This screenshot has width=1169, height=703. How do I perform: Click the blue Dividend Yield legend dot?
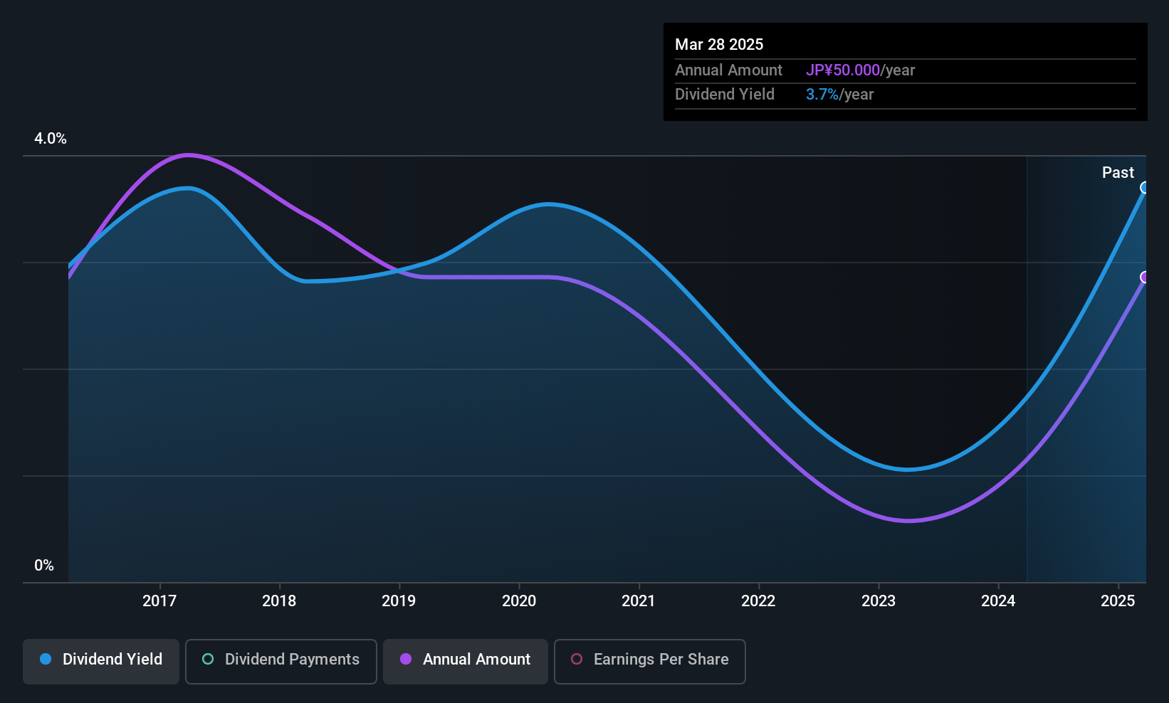[46, 659]
